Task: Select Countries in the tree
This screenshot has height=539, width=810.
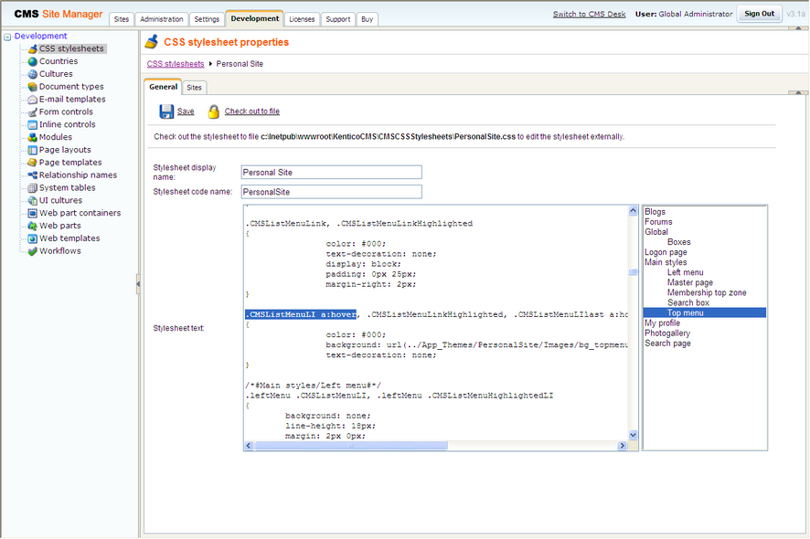Action: [x=59, y=61]
